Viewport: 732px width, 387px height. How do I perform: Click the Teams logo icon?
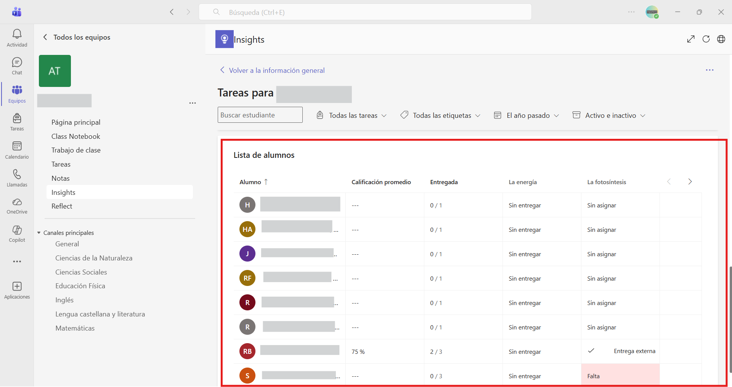point(17,12)
